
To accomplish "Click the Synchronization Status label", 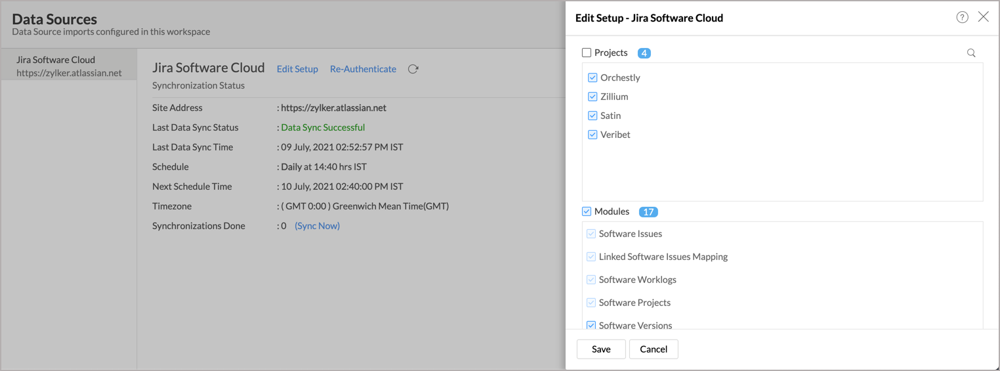I will pos(198,85).
